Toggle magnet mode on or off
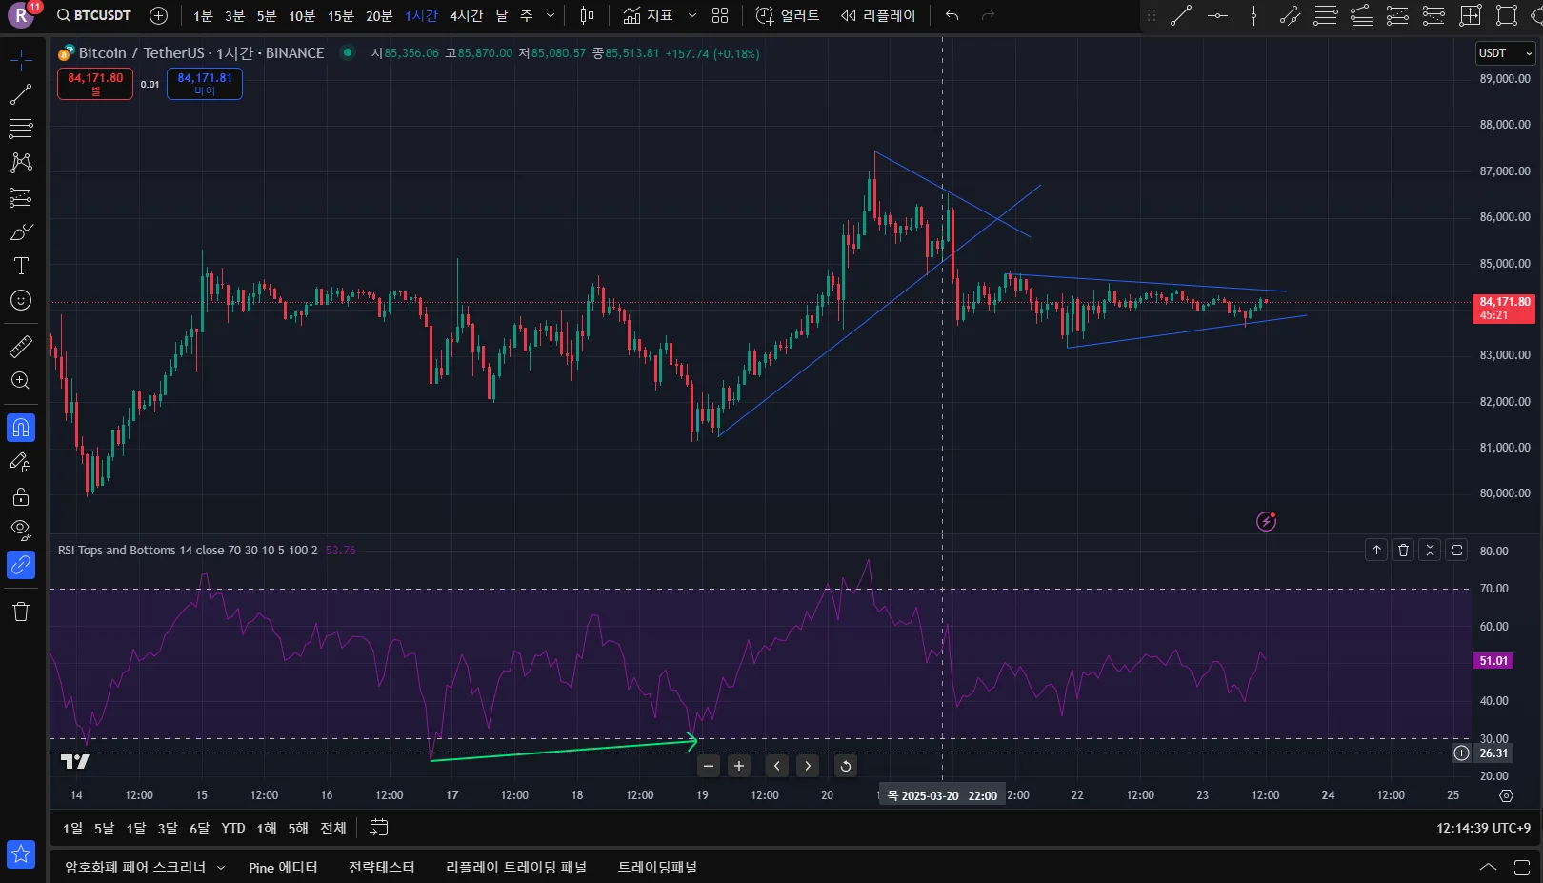The image size is (1543, 883). 21,428
